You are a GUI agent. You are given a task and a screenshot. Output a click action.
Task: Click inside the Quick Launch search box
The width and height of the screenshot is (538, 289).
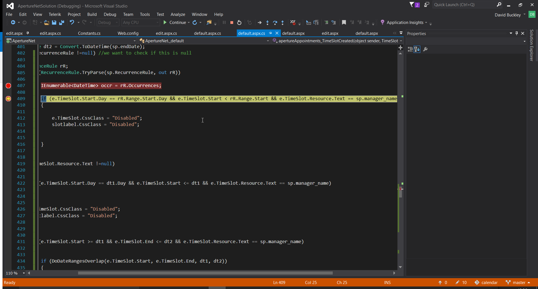point(464,5)
